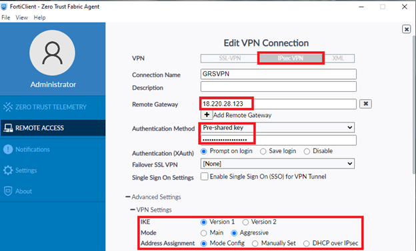Click the Edit VPN Connection heading
Image resolution: width=416 pixels, height=251 pixels.
tap(266, 43)
